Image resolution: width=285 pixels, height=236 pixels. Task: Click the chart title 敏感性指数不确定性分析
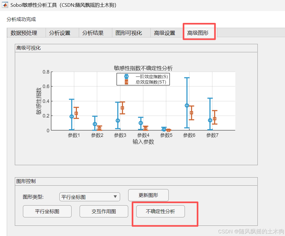(x=143, y=68)
